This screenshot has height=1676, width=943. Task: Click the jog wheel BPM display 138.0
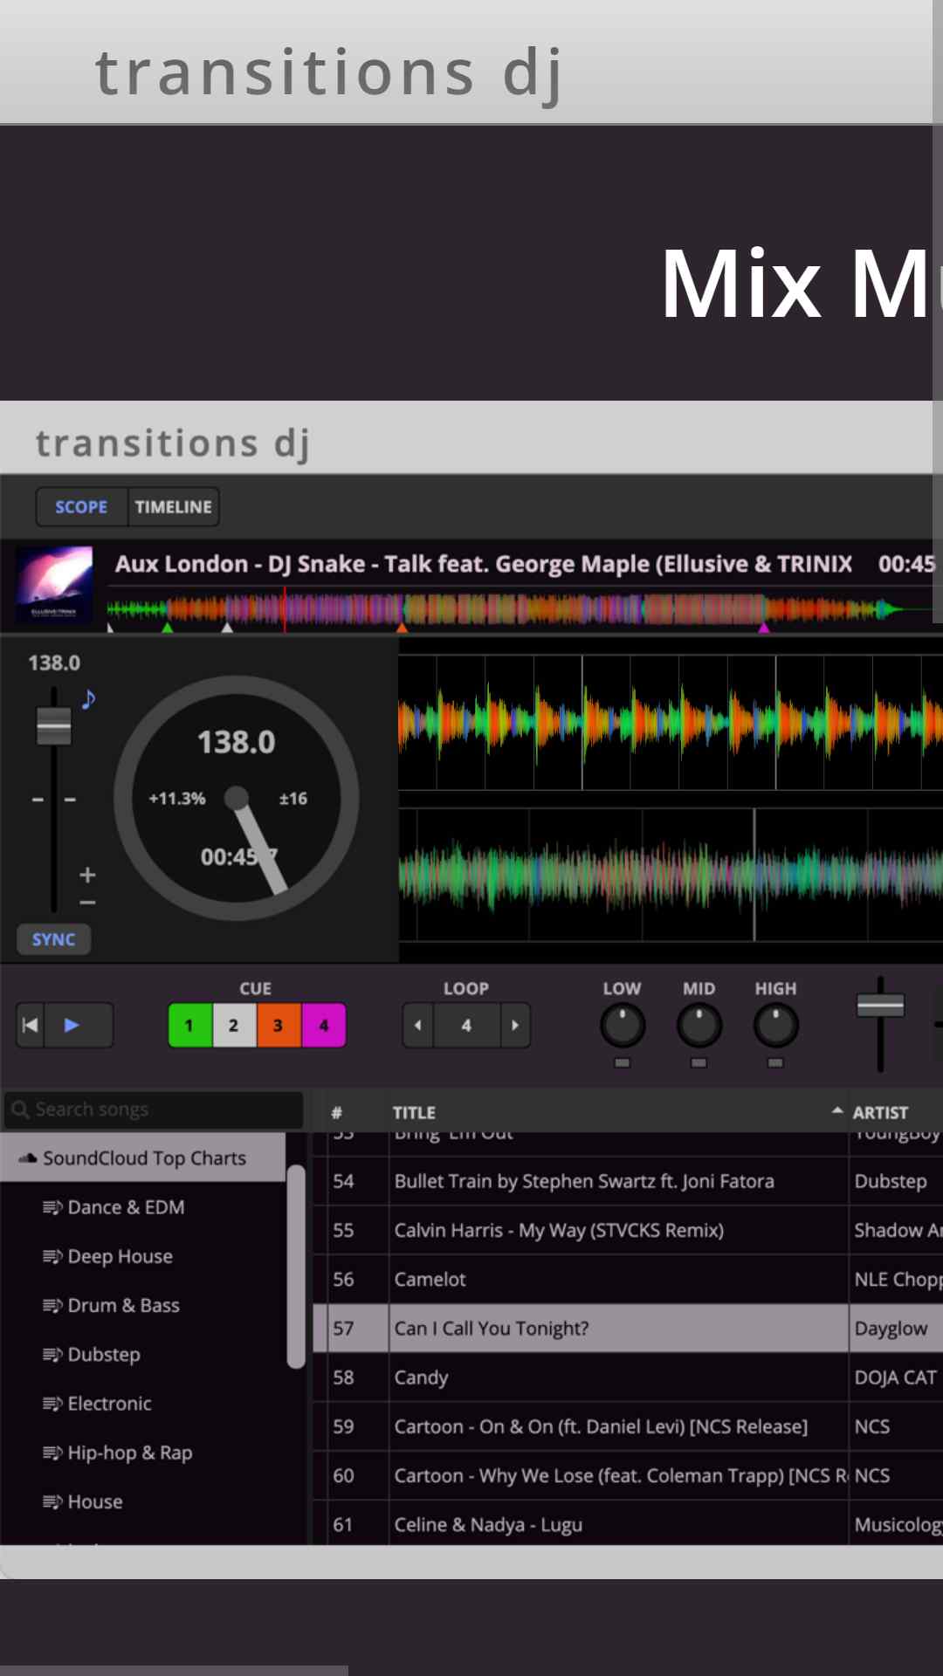(236, 742)
